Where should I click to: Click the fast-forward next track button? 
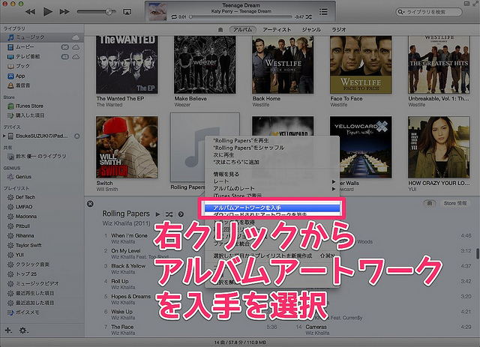(64, 12)
